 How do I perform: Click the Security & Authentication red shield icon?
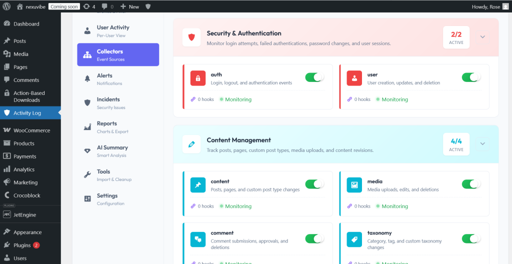pyautogui.click(x=191, y=37)
